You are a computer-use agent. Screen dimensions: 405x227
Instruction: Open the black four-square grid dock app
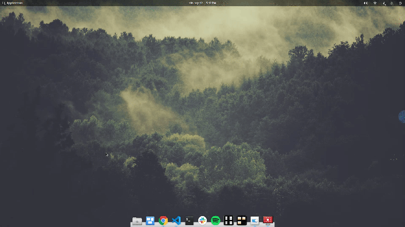[x=229, y=220]
